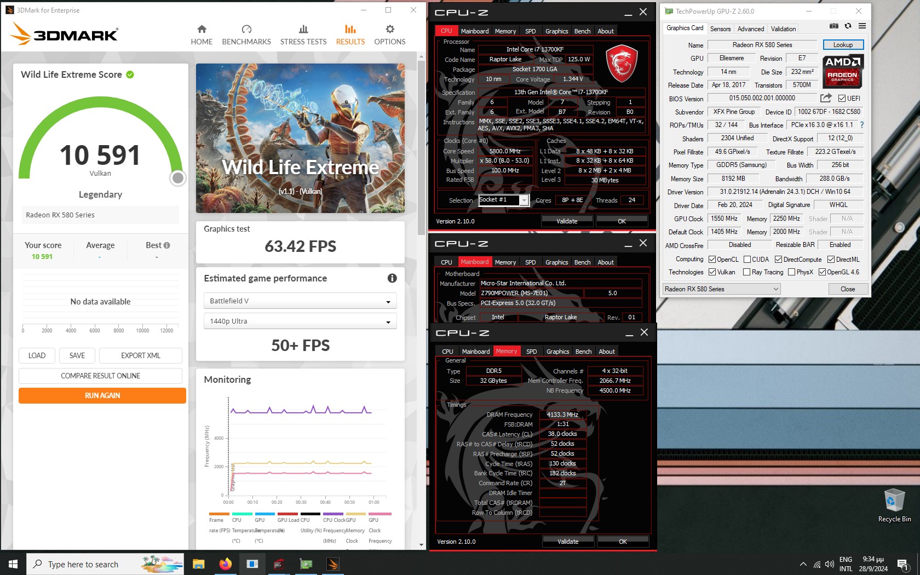
Task: Toggle the OpenGL 4.6 checkbox
Action: 822,272
